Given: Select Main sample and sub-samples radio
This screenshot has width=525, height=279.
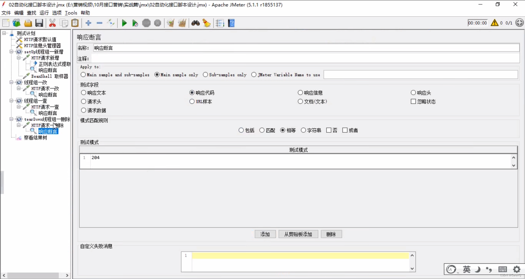Looking at the screenshot, I should click(x=83, y=75).
